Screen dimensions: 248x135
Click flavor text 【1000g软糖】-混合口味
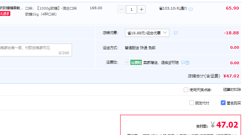(x=57, y=8)
